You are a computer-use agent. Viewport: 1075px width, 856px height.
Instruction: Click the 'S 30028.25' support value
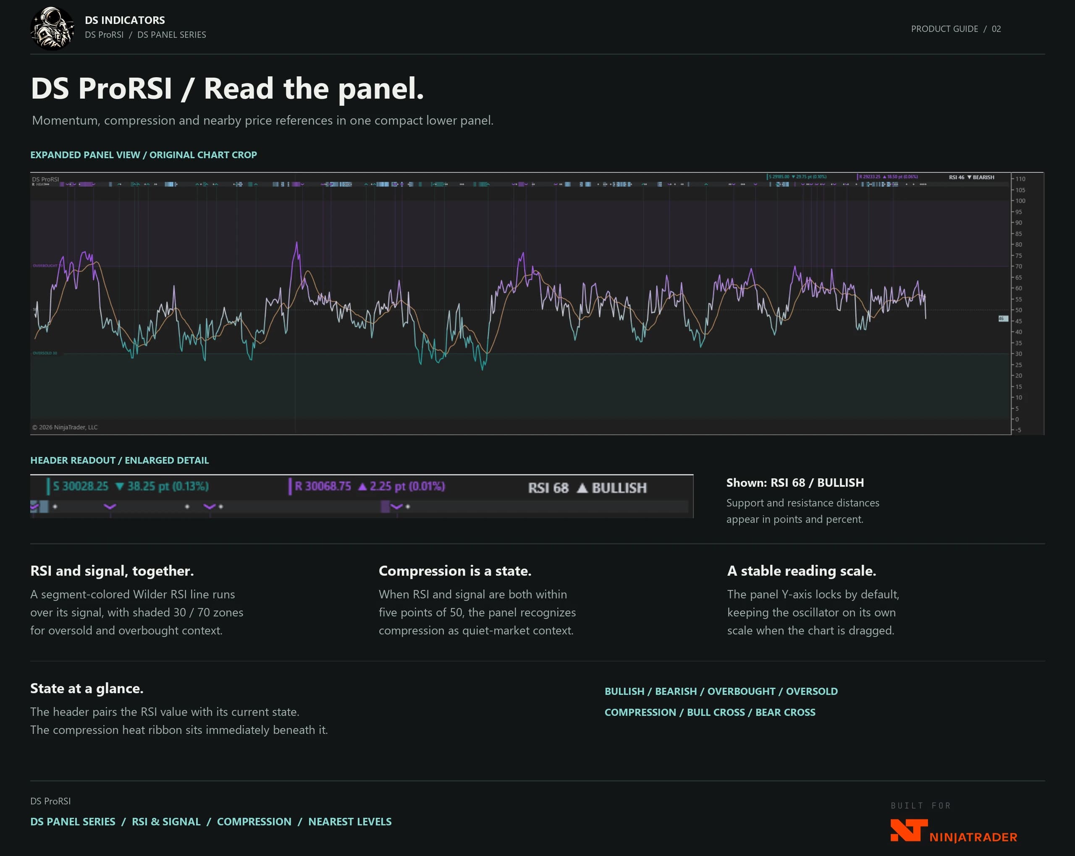80,486
